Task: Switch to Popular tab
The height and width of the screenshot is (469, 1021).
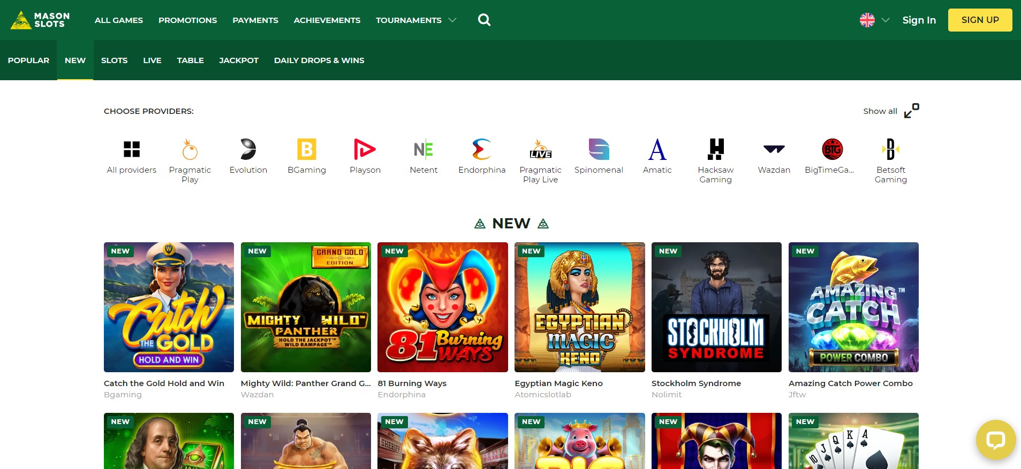Action: [28, 60]
